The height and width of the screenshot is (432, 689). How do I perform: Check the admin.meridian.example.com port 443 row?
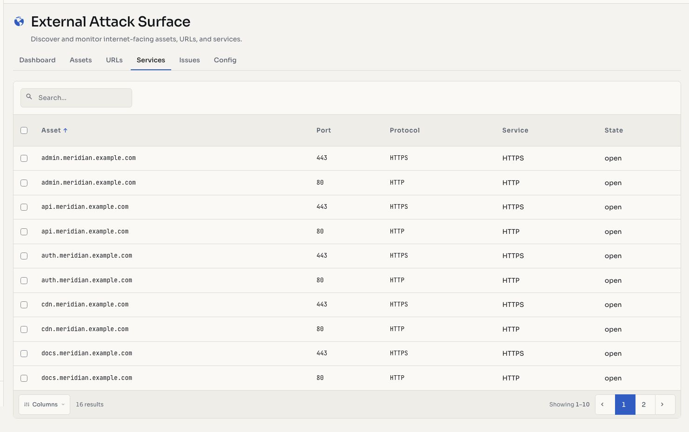click(x=24, y=158)
